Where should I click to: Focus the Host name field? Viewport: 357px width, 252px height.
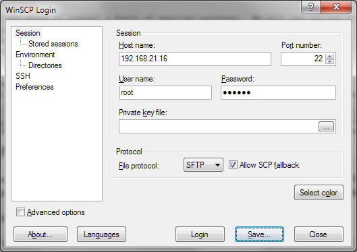point(195,59)
